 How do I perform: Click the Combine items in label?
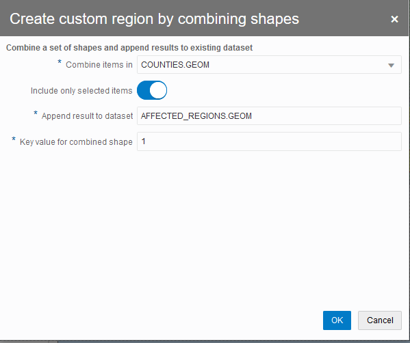click(x=99, y=65)
